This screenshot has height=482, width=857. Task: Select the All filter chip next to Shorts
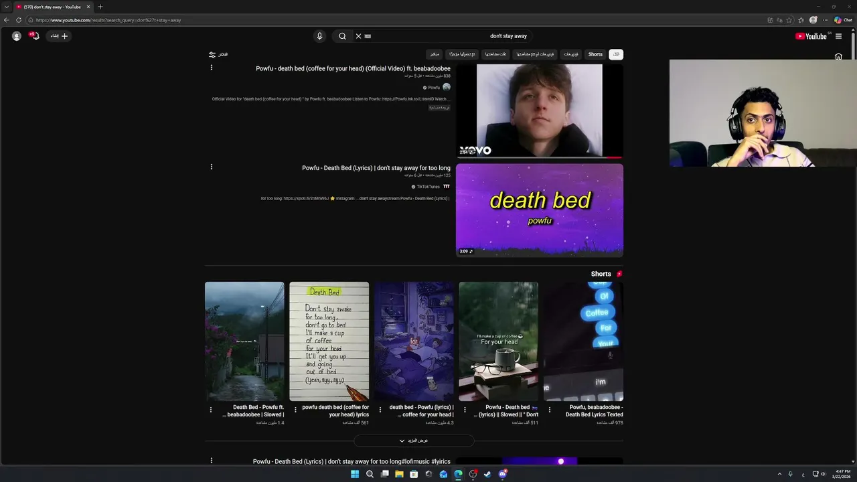point(616,54)
